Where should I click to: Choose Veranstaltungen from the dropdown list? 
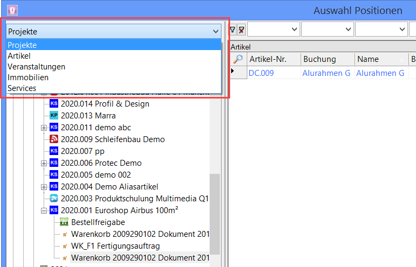tap(36, 67)
